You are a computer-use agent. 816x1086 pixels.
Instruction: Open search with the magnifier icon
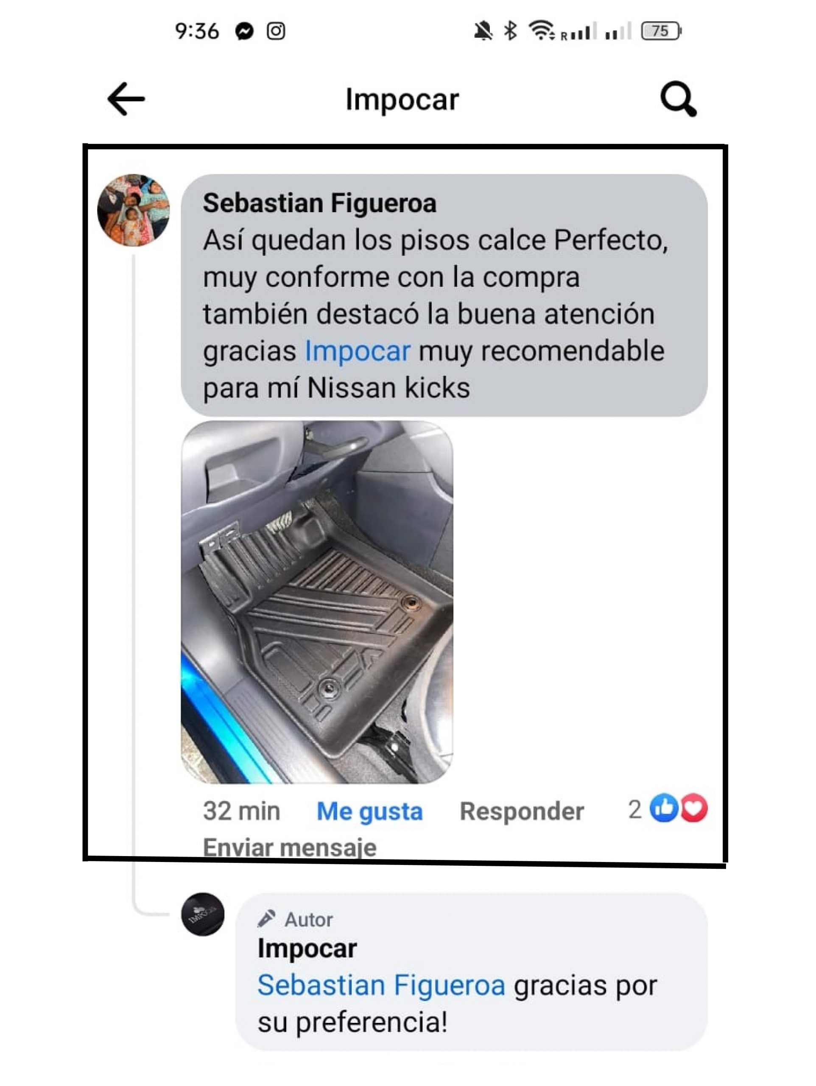pos(679,99)
